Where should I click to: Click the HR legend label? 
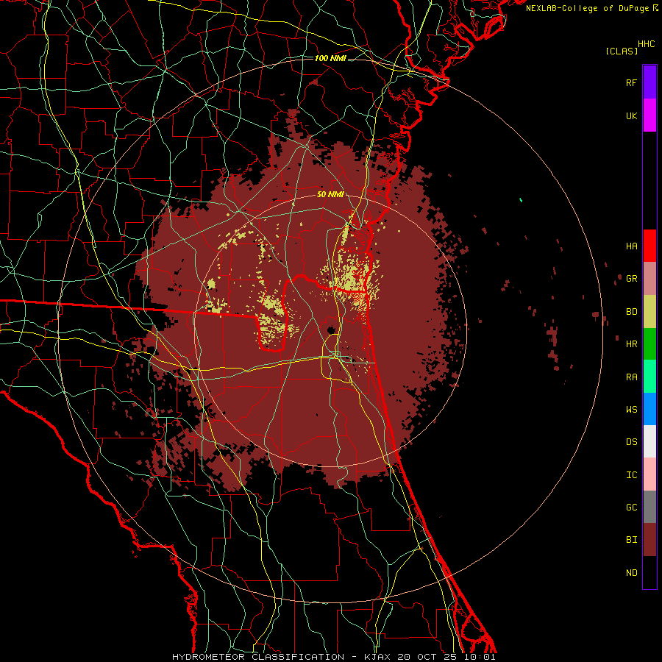click(631, 344)
